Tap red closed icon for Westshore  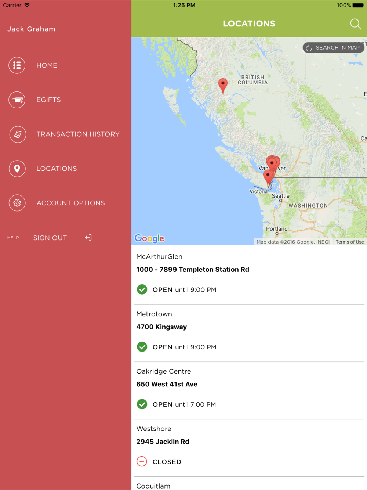tap(142, 461)
